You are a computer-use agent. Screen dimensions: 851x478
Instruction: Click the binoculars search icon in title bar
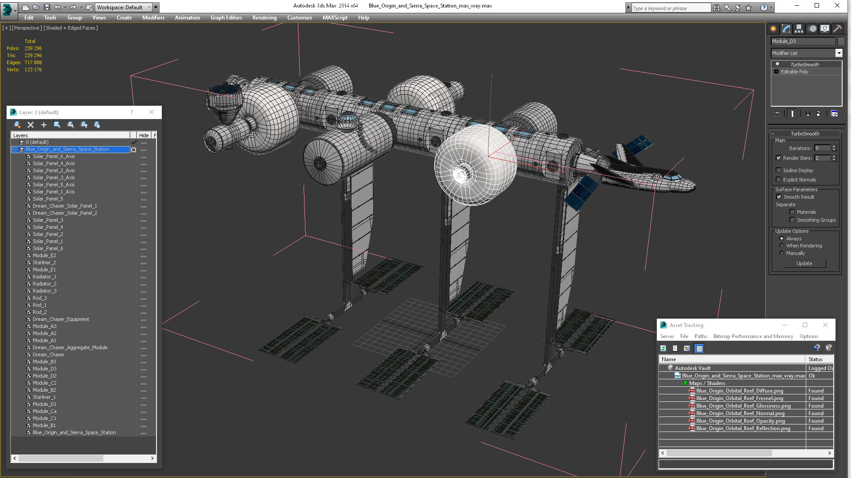(717, 8)
